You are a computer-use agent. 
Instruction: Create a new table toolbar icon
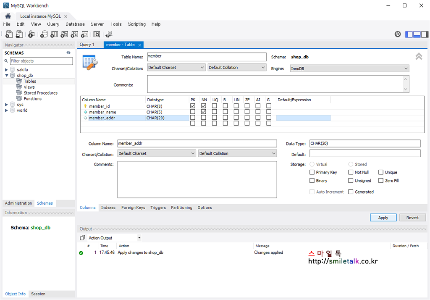coord(54,34)
